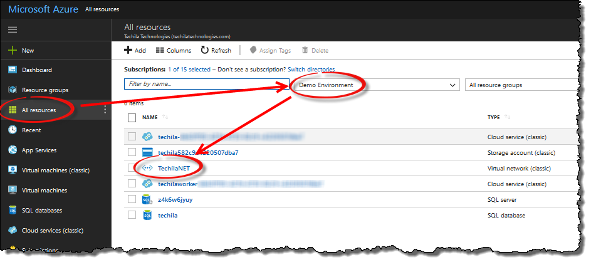591x262 pixels.
Task: Select Cloud services (classic) in sidebar
Action: pyautogui.click(x=56, y=230)
